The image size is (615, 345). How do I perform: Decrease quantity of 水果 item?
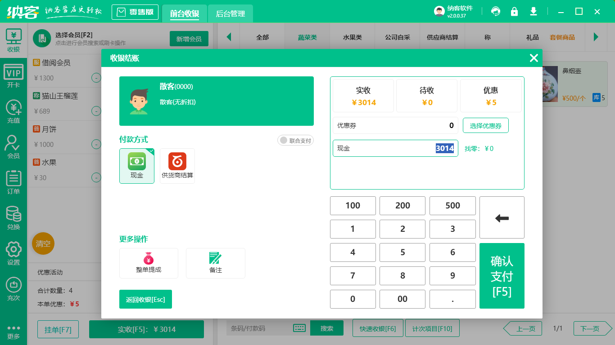click(96, 177)
